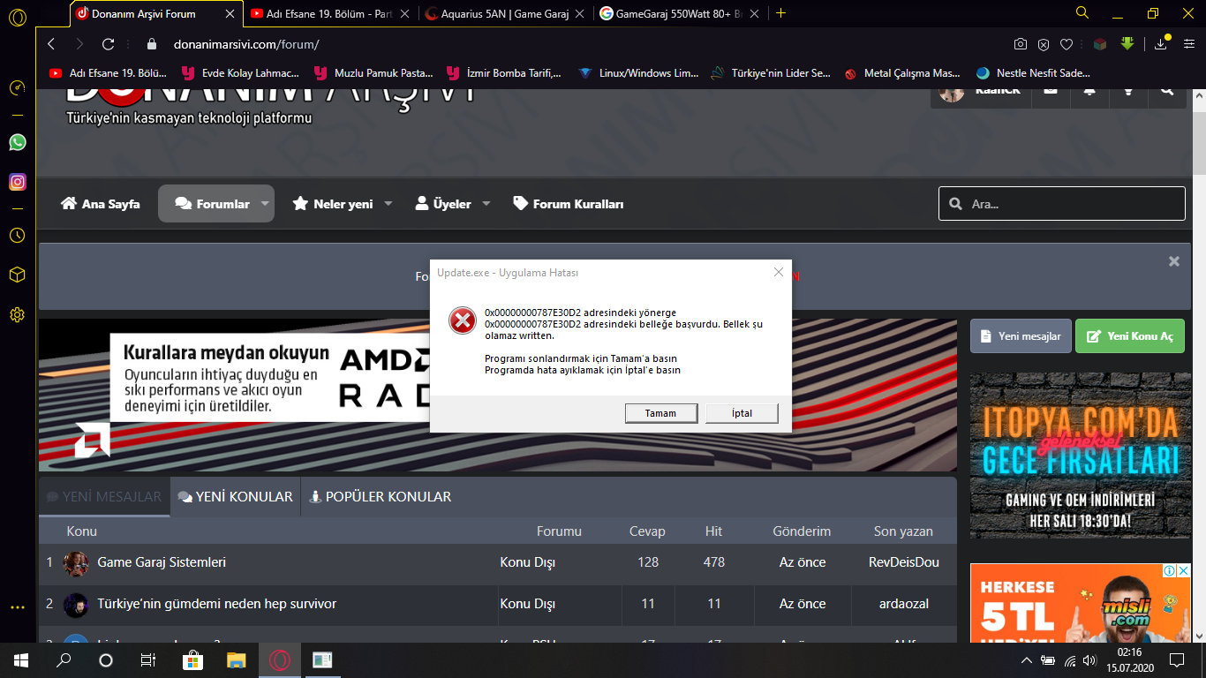Open Extensions cube icon in sidebar
The image size is (1206, 678).
tap(18, 275)
